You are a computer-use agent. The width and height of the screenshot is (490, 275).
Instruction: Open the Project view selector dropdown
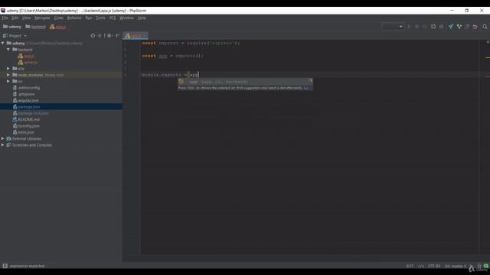15,36
